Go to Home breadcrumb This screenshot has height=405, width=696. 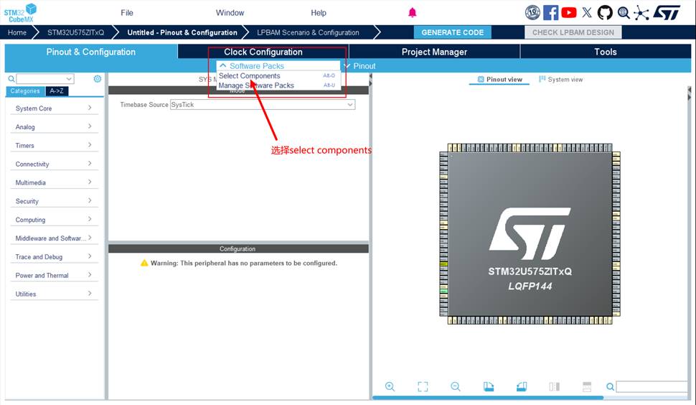click(17, 32)
